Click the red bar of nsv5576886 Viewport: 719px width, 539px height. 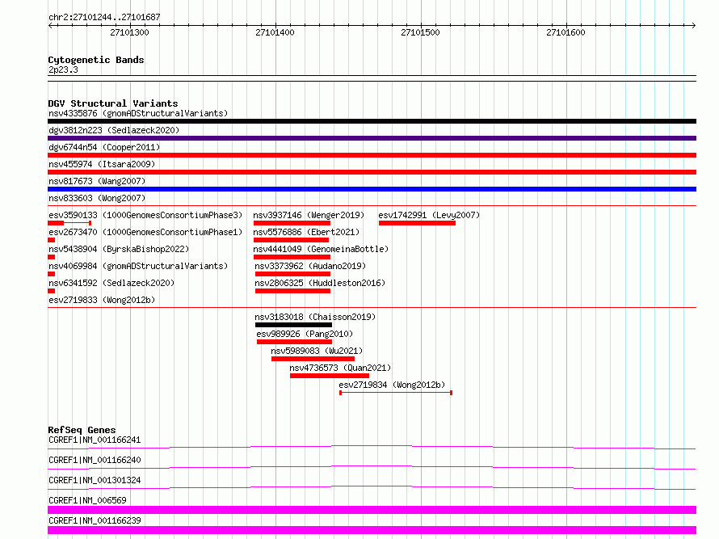pyautogui.click(x=291, y=240)
